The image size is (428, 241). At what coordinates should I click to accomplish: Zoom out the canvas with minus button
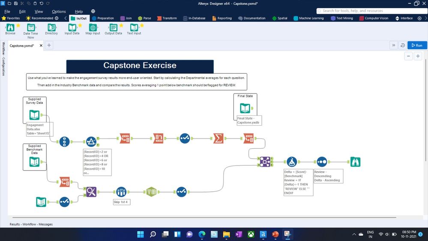pos(408,56)
